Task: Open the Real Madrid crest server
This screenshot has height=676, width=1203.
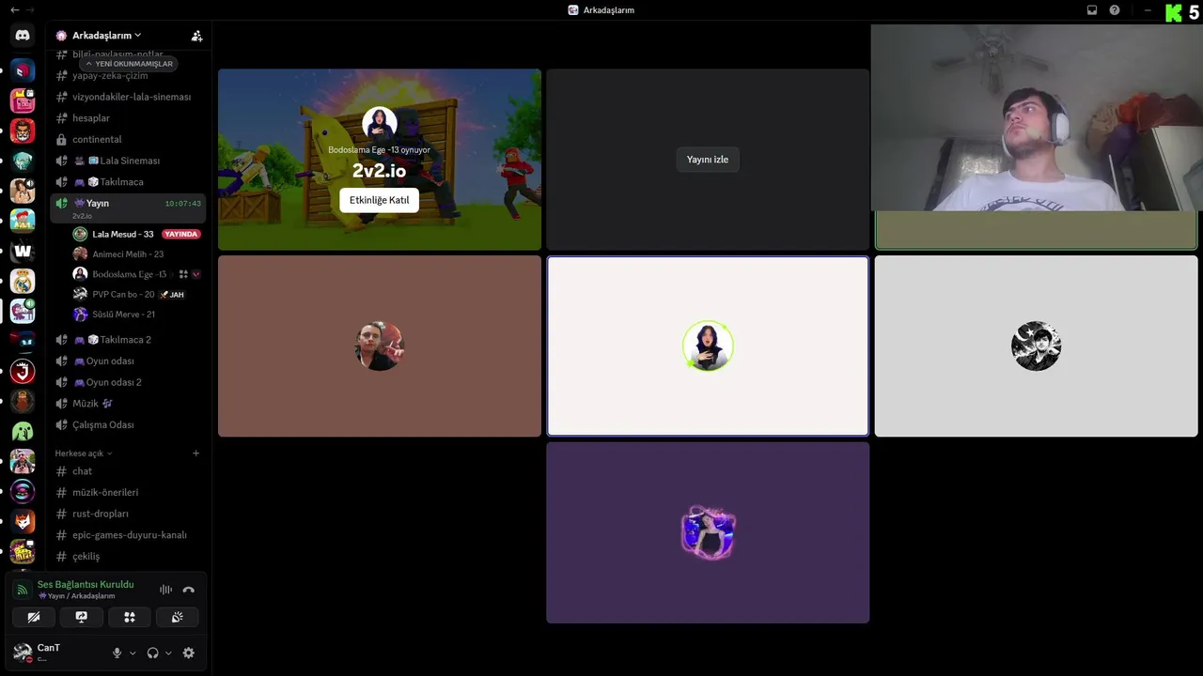Action: [x=23, y=281]
